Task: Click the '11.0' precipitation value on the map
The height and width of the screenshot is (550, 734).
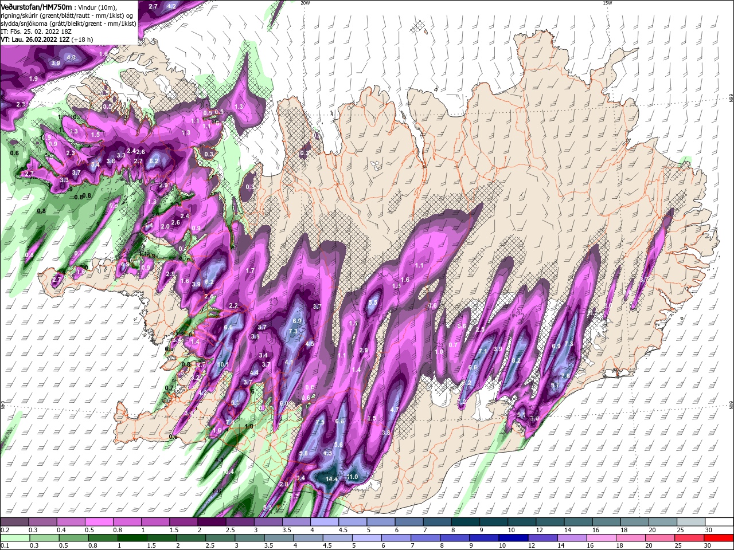Action: [352, 477]
